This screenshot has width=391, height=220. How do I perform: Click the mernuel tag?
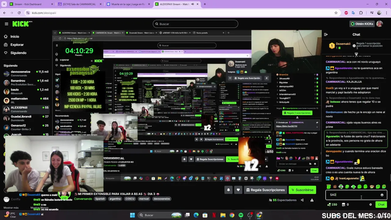point(144,199)
